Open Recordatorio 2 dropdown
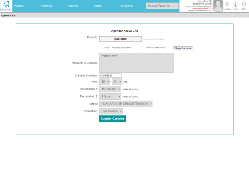249x172 pixels. tap(110, 96)
